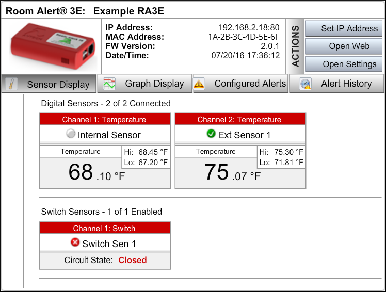Screen dimensions: 386x292
Task: Click the clock icon on Alert History tab
Action: click(304, 84)
